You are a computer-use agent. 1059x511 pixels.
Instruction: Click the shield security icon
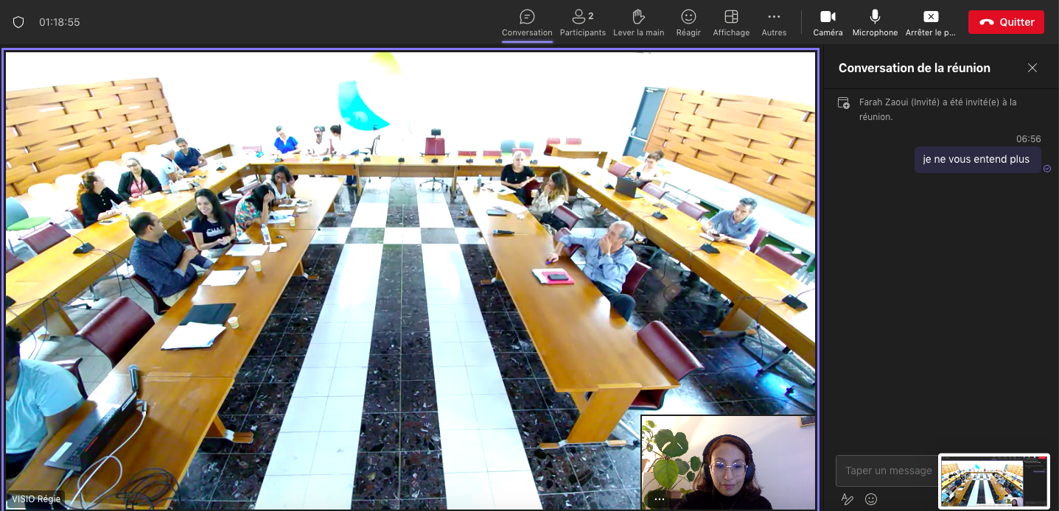18,22
